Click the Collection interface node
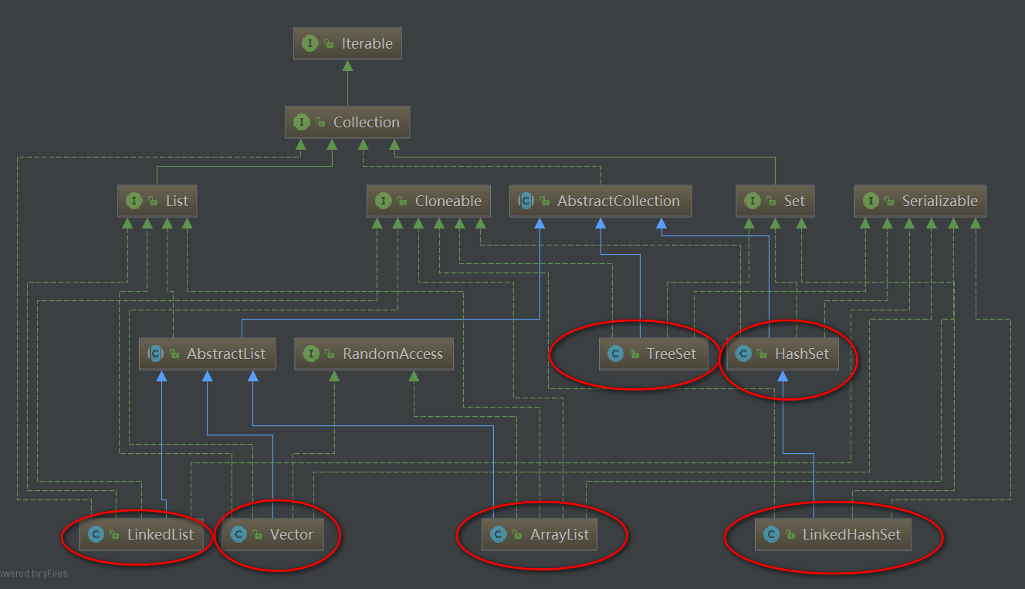Image resolution: width=1025 pixels, height=589 pixels. (347, 123)
